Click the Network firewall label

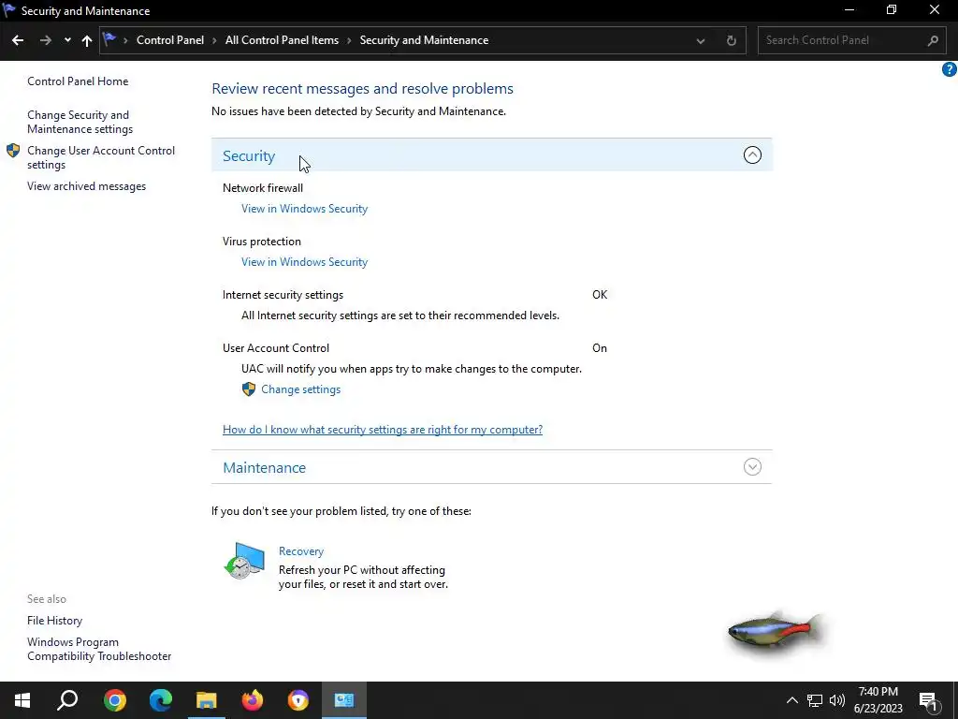263,187
